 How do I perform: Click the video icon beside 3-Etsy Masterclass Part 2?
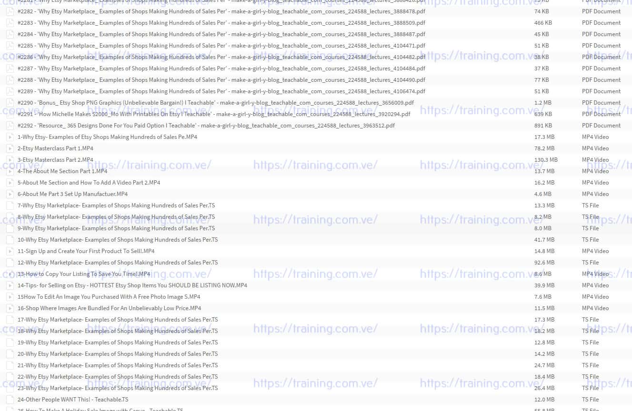click(10, 160)
